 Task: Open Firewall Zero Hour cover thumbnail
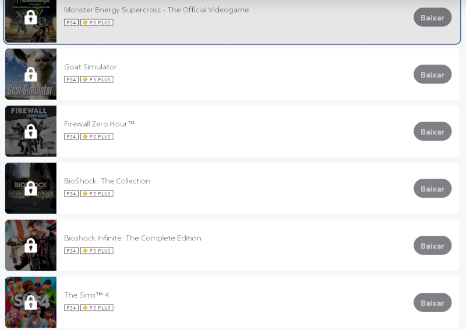pos(31,131)
